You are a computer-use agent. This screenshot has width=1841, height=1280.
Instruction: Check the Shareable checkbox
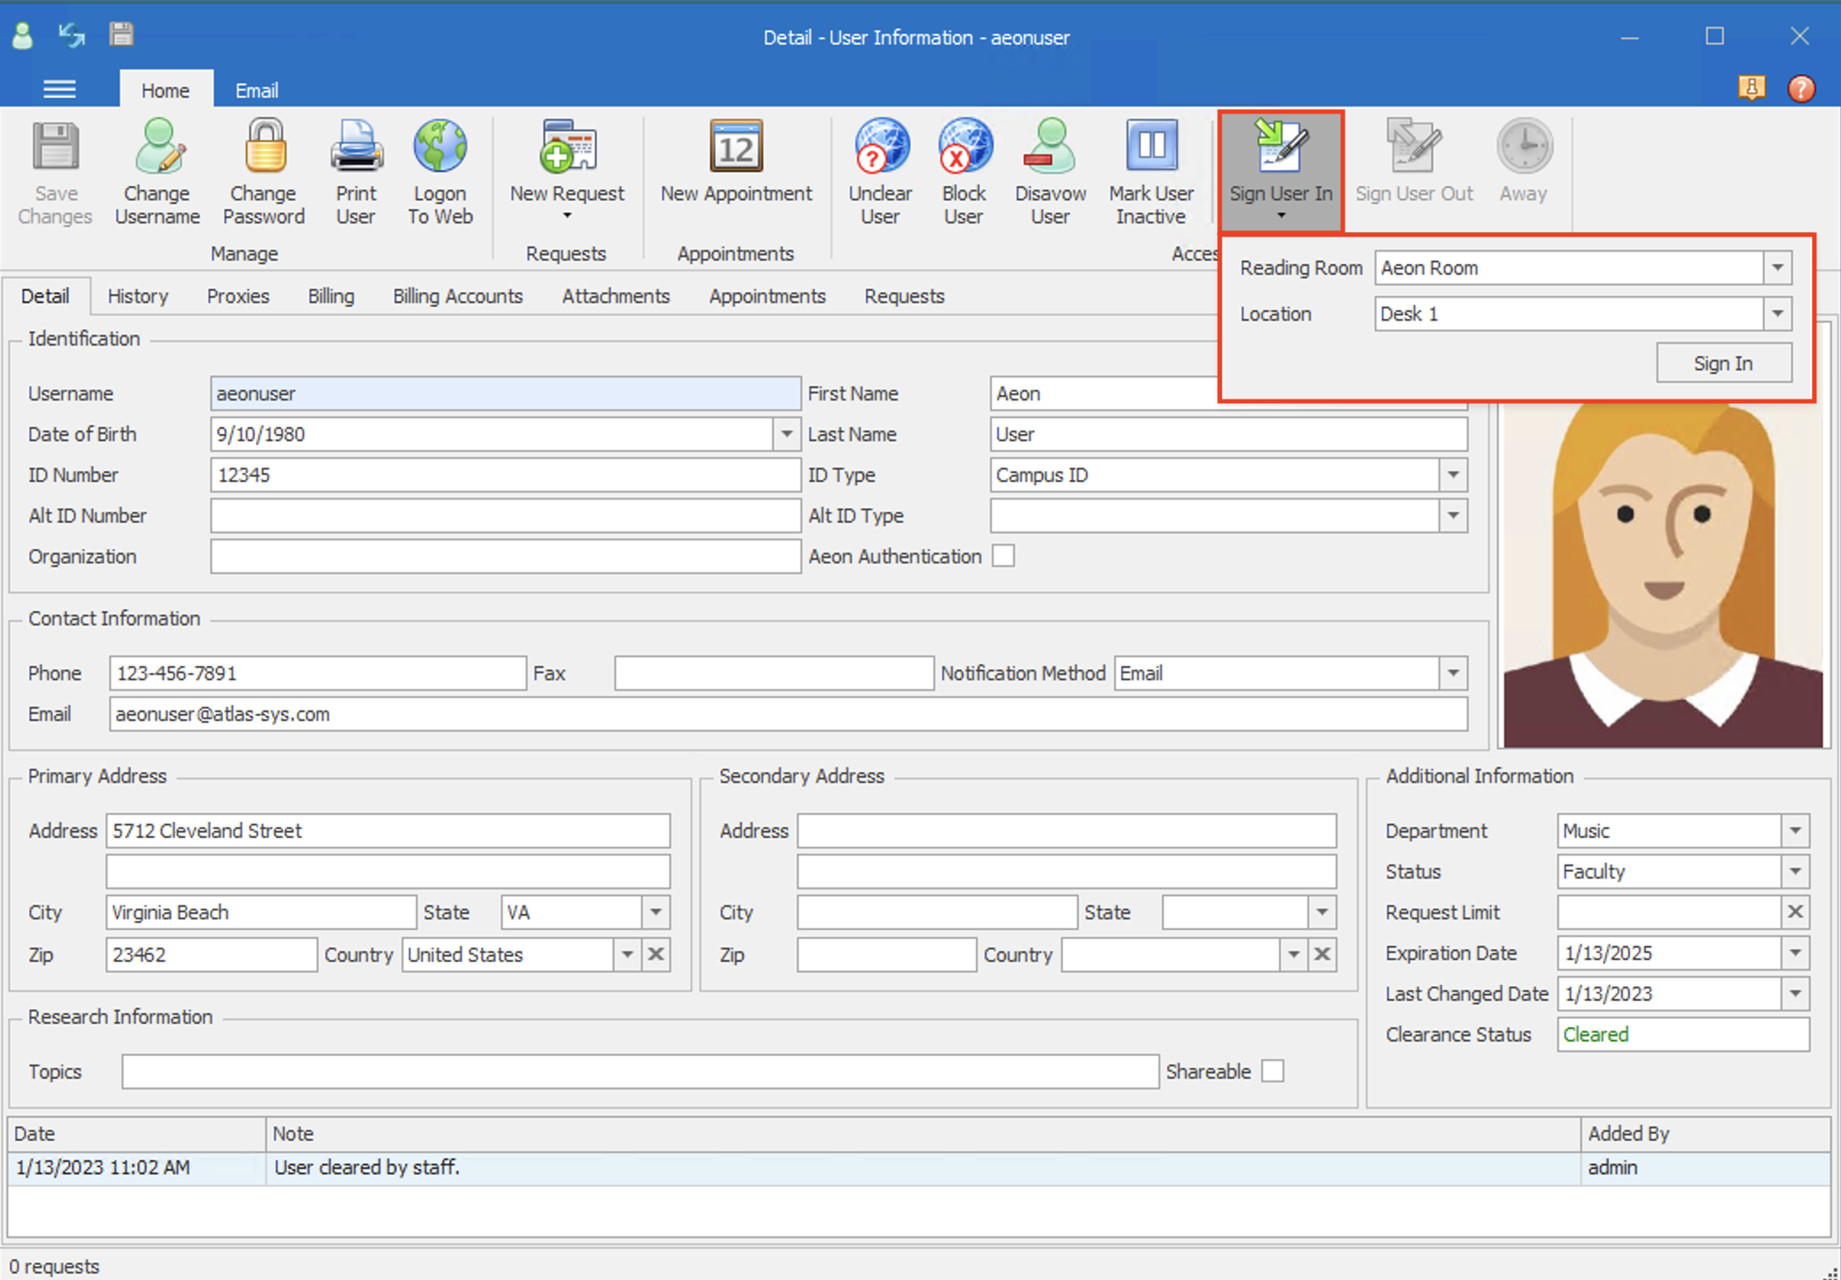[1273, 1071]
